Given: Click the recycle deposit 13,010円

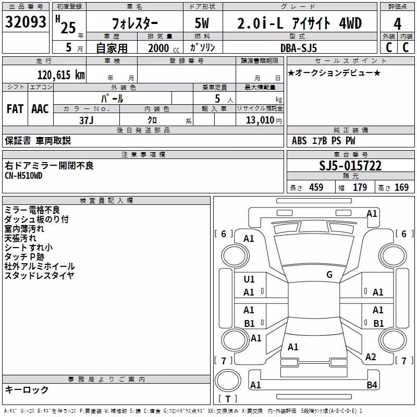Looking at the screenshot, I should 264,120.
